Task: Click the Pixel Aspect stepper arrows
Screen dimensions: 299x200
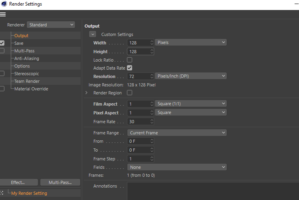Action: pos(152,112)
